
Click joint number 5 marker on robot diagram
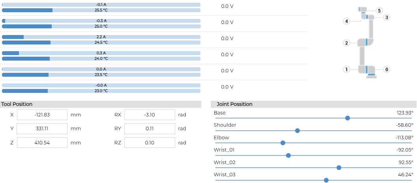coord(379,11)
